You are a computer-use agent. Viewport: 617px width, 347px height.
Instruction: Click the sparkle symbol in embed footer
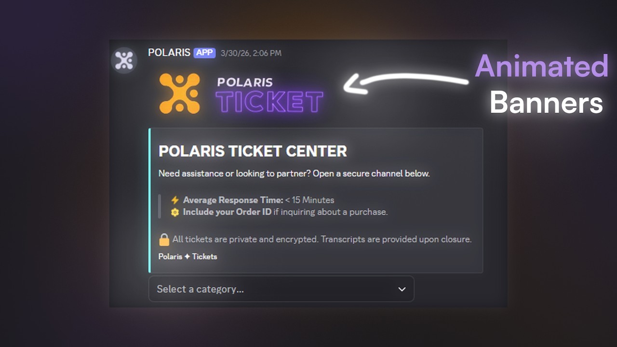(187, 257)
